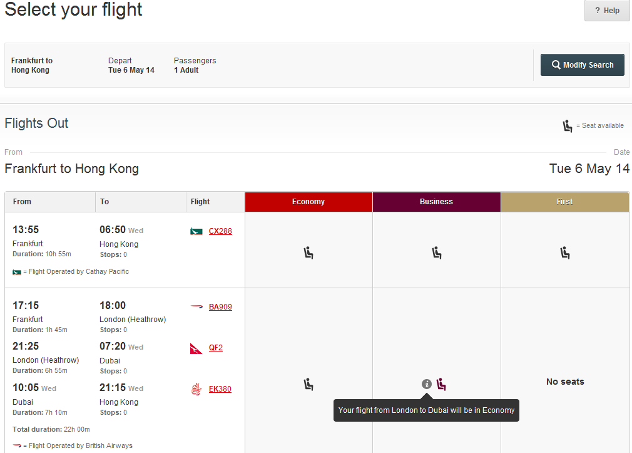Viewport: 632px width, 453px height.
Task: Select First class seat on CX288
Action: pos(564,253)
